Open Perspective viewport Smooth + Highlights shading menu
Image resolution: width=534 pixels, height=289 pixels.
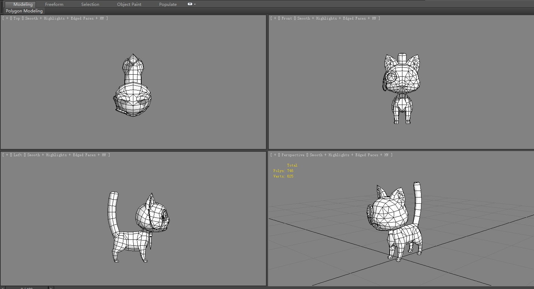click(x=349, y=155)
